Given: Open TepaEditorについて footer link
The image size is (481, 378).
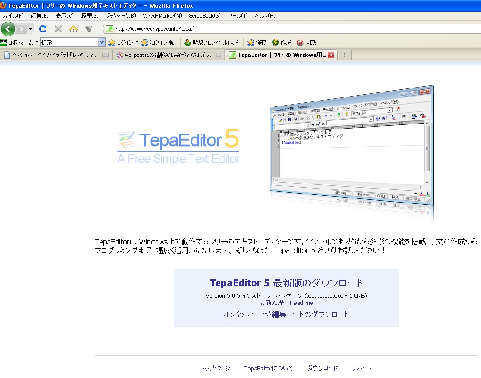Looking at the screenshot, I should click(x=269, y=368).
